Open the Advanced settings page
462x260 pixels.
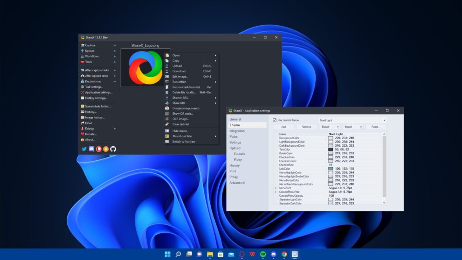pyautogui.click(x=237, y=183)
